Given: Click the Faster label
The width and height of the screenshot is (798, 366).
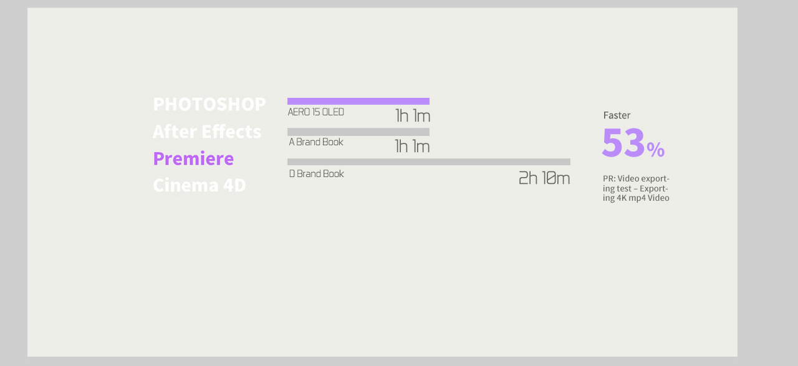Looking at the screenshot, I should point(617,115).
